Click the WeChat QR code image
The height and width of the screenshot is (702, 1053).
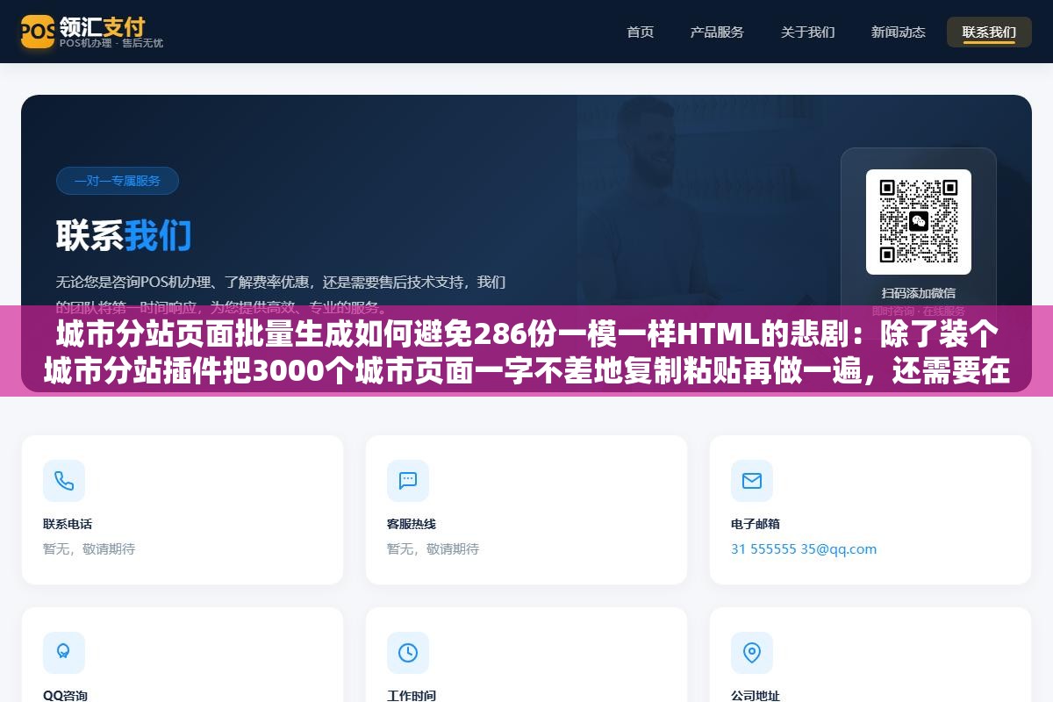919,222
